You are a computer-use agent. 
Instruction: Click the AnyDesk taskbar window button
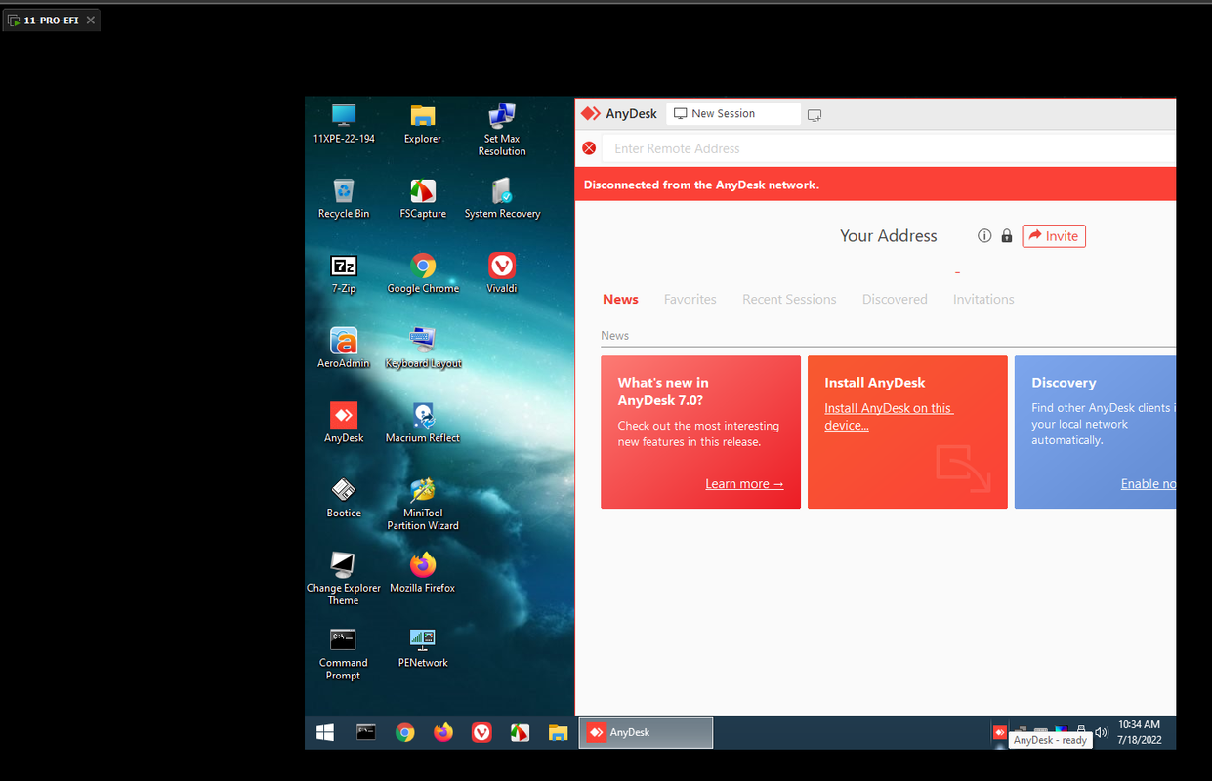click(x=646, y=732)
